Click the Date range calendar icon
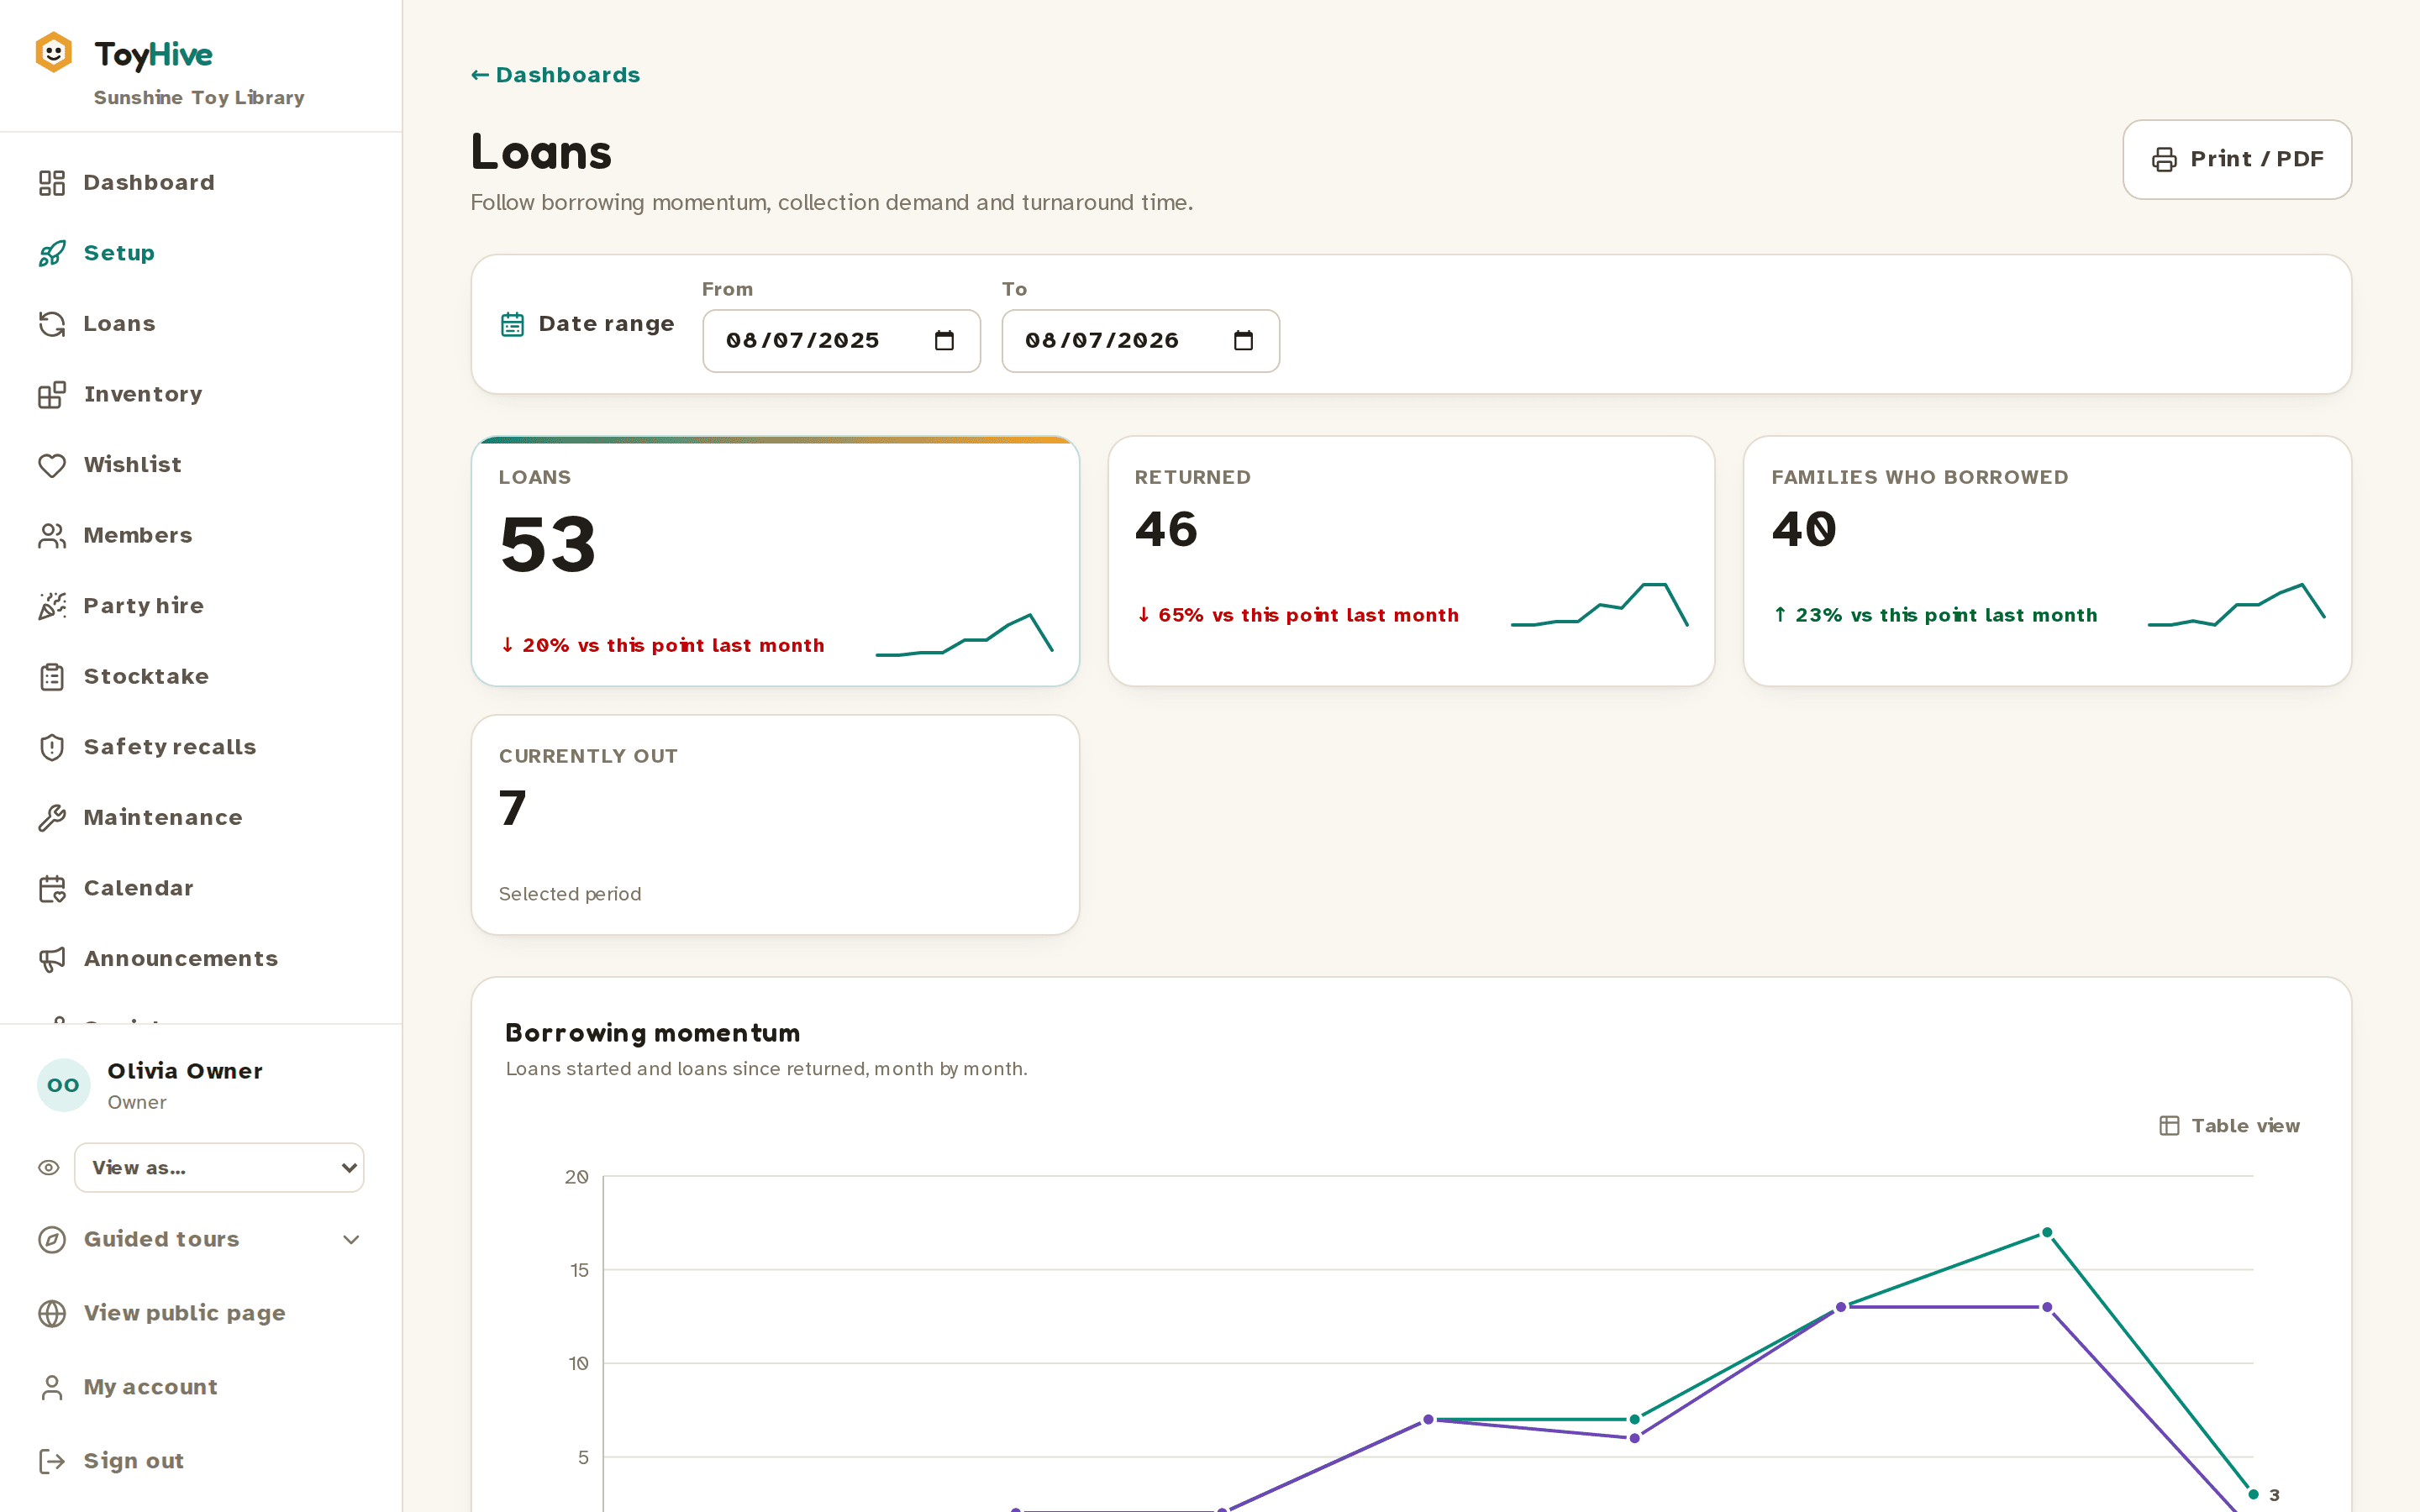The width and height of the screenshot is (2420, 1512). [512, 324]
